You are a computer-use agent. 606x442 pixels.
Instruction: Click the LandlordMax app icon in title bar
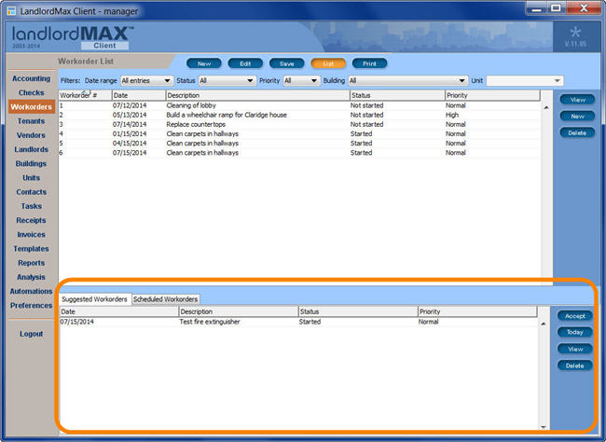(x=11, y=11)
